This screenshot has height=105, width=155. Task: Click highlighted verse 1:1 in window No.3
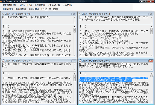pyautogui.click(x=113, y=79)
